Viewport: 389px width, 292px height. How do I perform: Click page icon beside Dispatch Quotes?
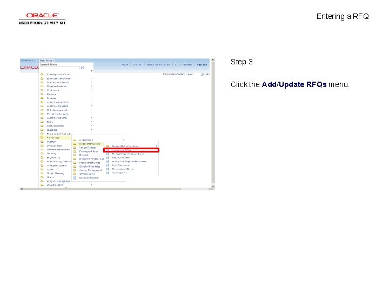[x=108, y=157]
